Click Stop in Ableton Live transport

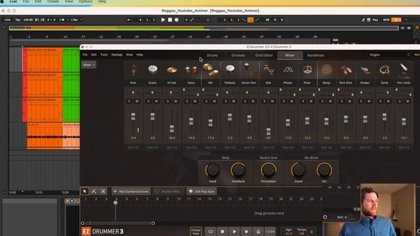point(170,20)
